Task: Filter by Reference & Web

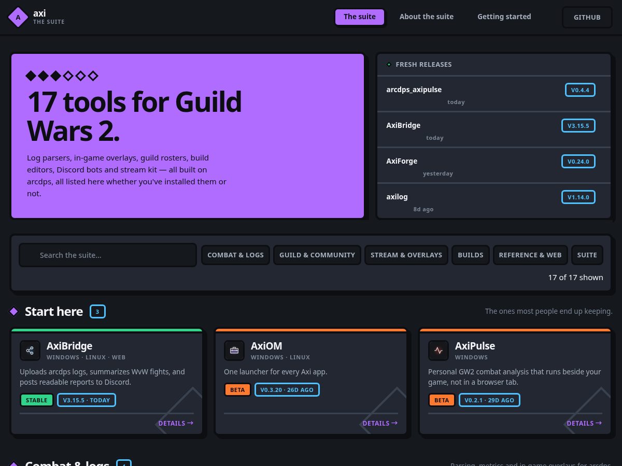Action: pos(530,255)
